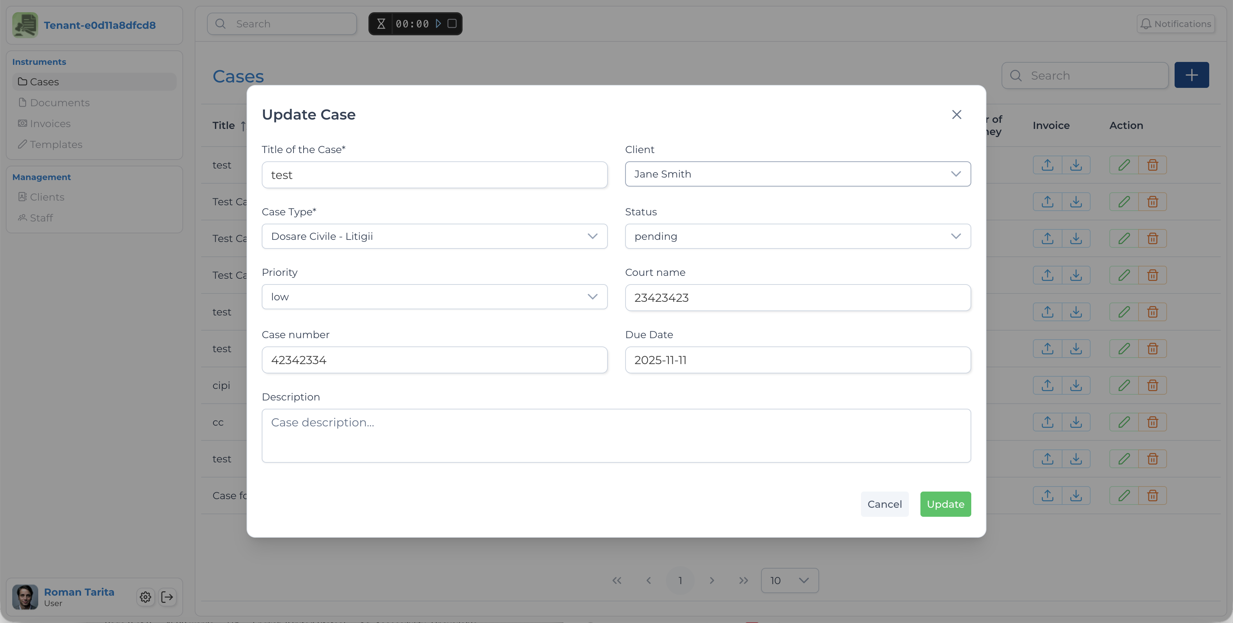Image resolution: width=1233 pixels, height=623 pixels.
Task: Click the Cancel button
Action: [x=884, y=504]
